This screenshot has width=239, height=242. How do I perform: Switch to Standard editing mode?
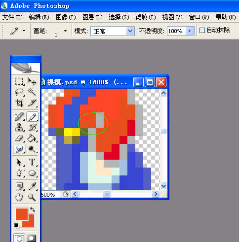[19, 238]
